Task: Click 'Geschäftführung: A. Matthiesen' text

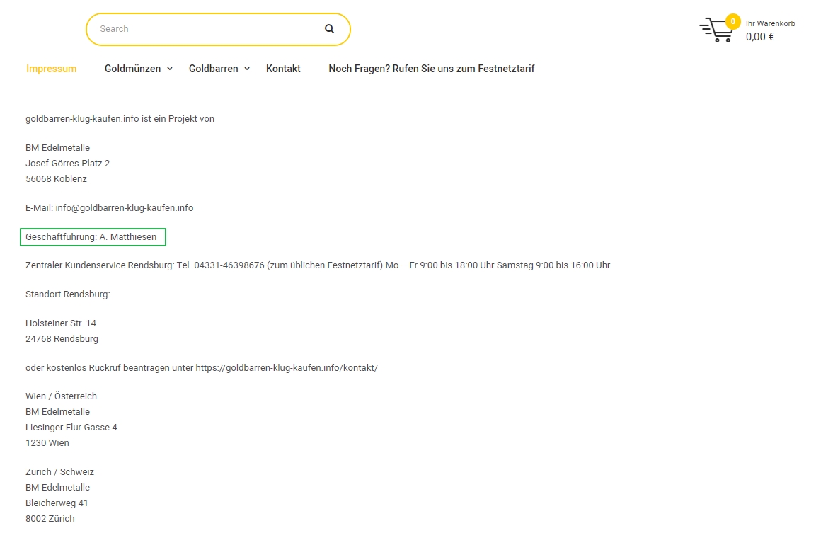Action: click(91, 236)
